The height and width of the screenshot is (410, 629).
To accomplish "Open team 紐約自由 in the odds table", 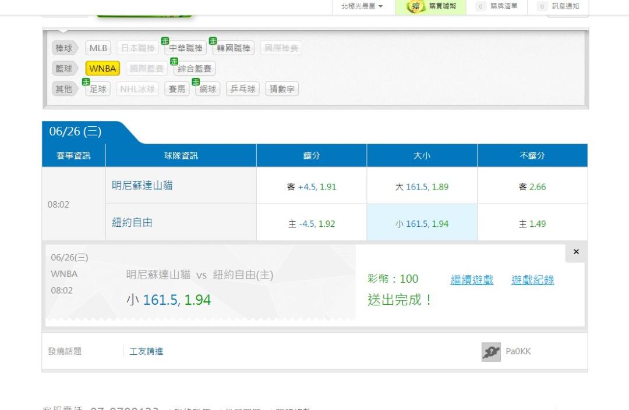I will click(132, 222).
